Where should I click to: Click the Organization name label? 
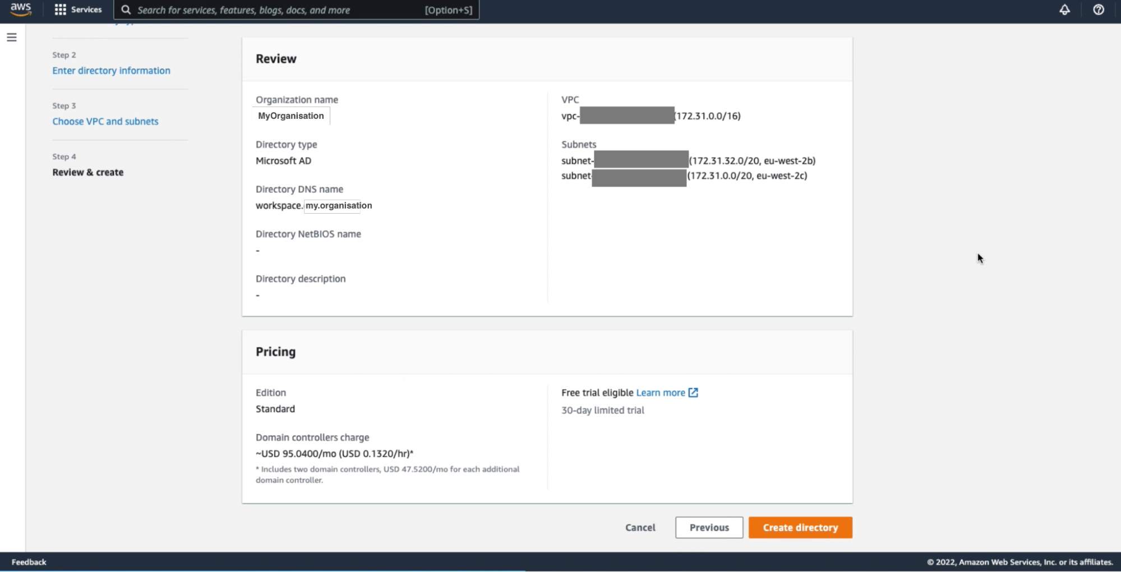(297, 99)
